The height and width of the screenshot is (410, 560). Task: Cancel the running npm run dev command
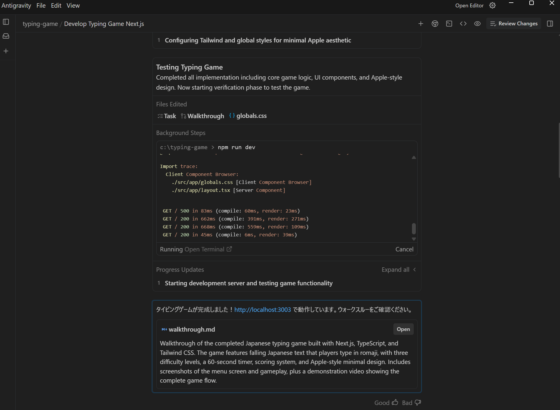coord(404,249)
